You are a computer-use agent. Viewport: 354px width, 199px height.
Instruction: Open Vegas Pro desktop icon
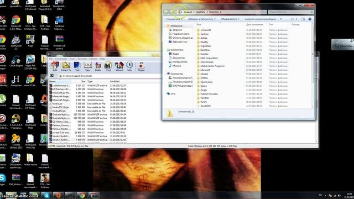point(30,62)
